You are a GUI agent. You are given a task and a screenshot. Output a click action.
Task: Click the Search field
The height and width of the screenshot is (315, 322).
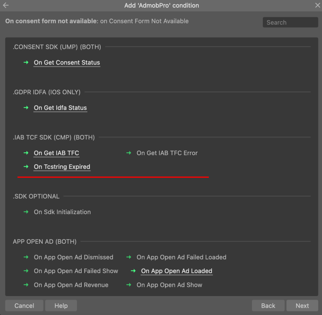coord(290,22)
